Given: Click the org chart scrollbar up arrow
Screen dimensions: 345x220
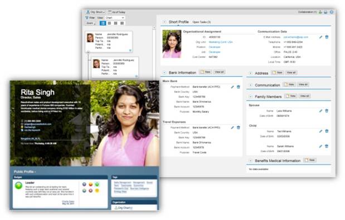Looking at the screenshot, I should click(154, 28).
